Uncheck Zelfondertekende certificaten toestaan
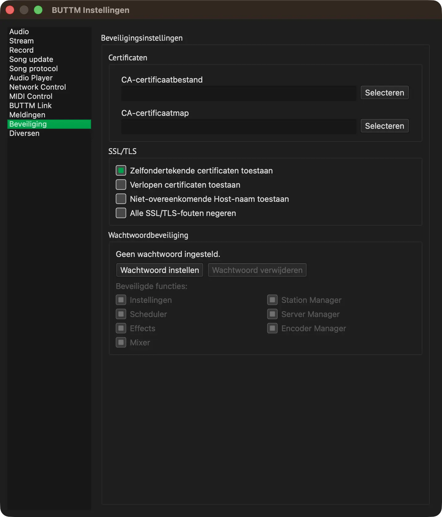Viewport: 442px width, 517px height. pos(121,170)
